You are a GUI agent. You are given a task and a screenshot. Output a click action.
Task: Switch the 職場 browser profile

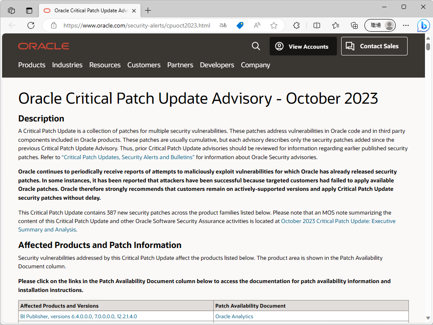380,25
